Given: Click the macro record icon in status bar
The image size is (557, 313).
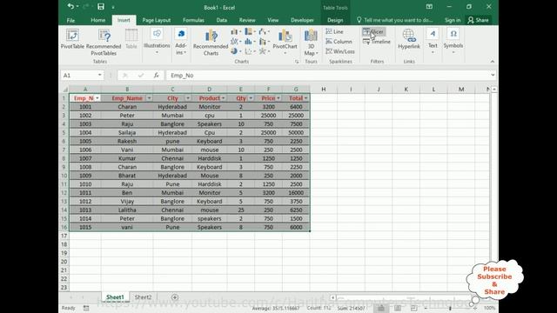Looking at the screenshot, I should (x=86, y=309).
